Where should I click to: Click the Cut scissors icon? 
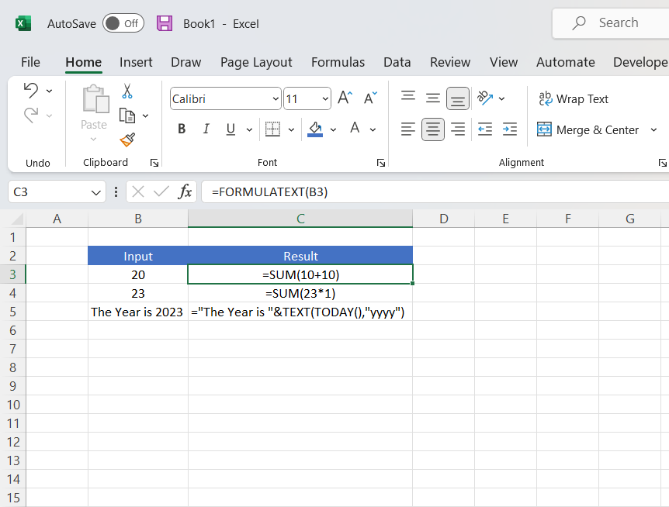[x=127, y=91]
